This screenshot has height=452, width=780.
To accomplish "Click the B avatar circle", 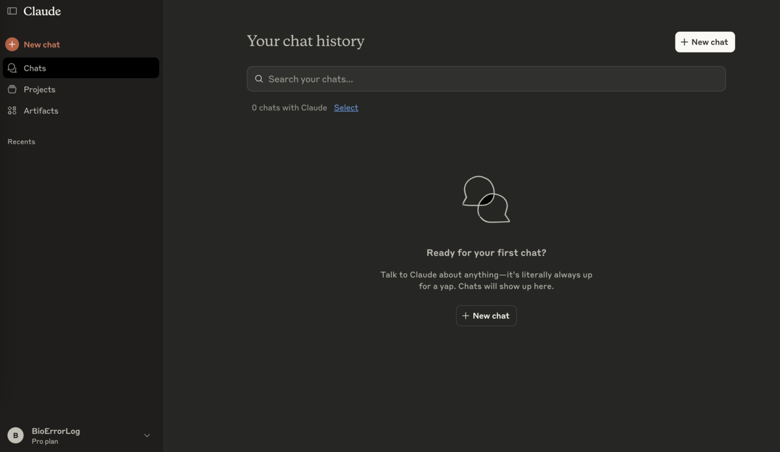I will point(15,434).
